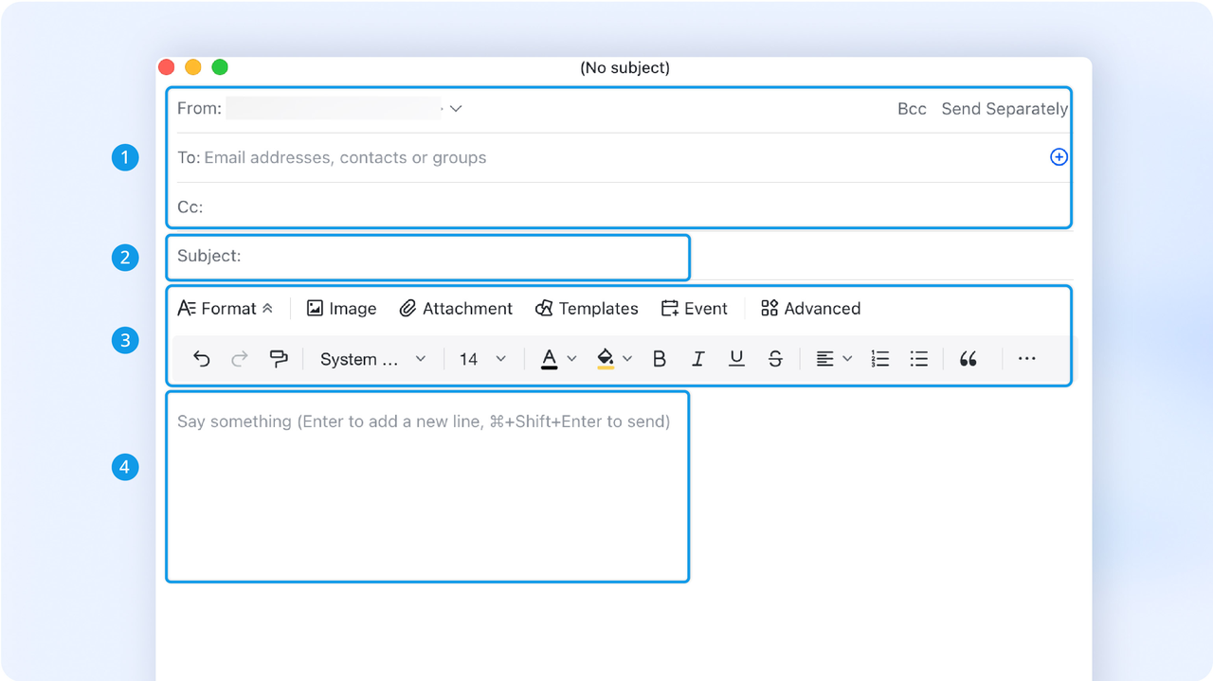
Task: Toggle italic text formatting
Action: click(698, 358)
